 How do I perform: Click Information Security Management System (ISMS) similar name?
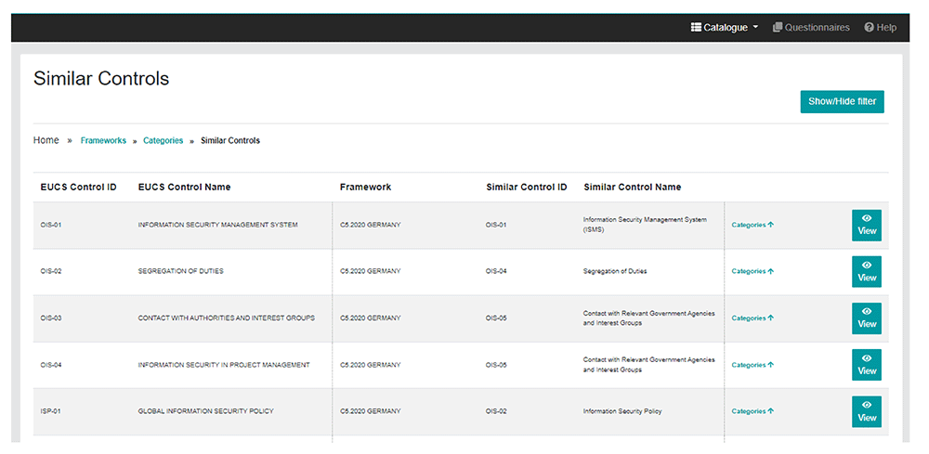[x=645, y=225]
